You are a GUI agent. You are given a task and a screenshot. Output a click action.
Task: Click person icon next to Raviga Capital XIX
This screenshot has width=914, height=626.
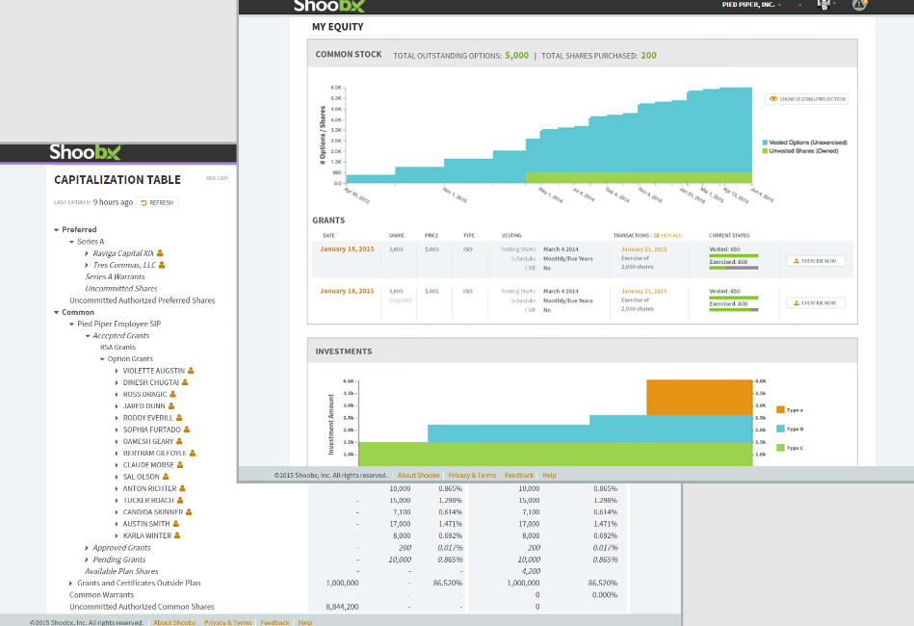click(161, 253)
